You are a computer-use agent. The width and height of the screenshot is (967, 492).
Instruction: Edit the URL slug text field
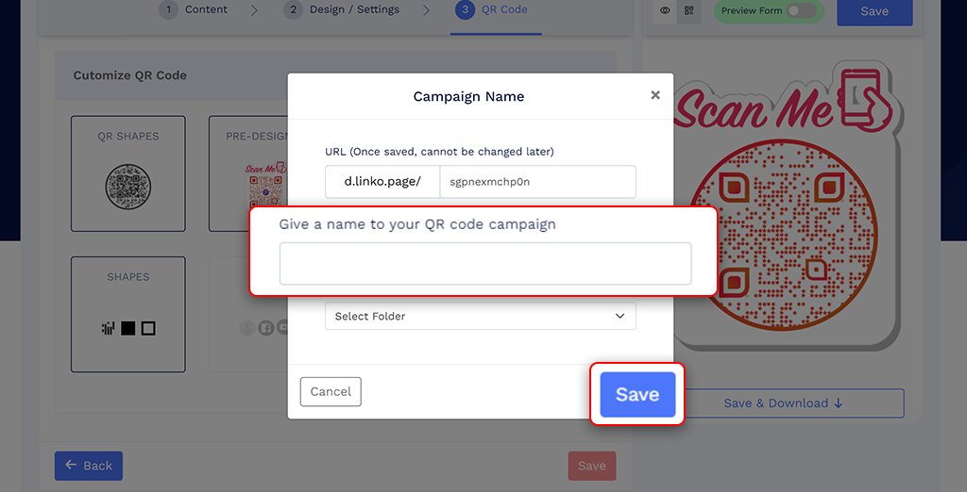537,182
